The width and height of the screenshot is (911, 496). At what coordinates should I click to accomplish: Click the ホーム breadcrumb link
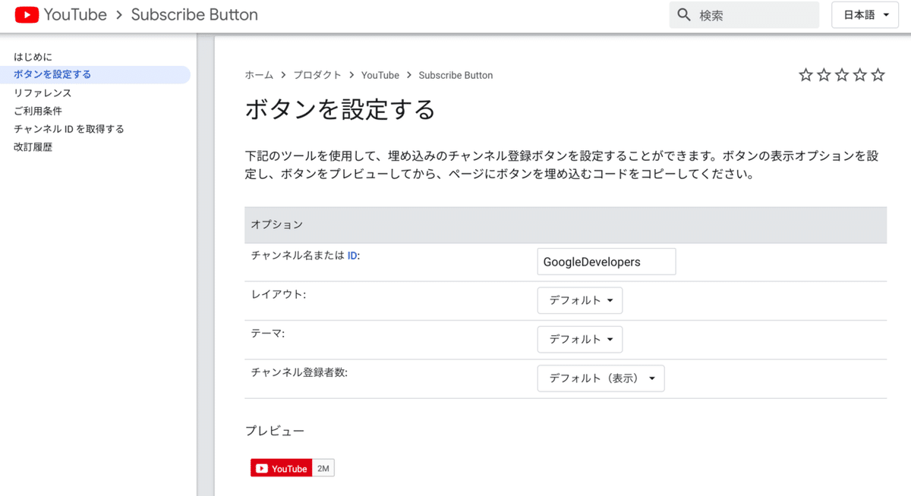pos(259,75)
